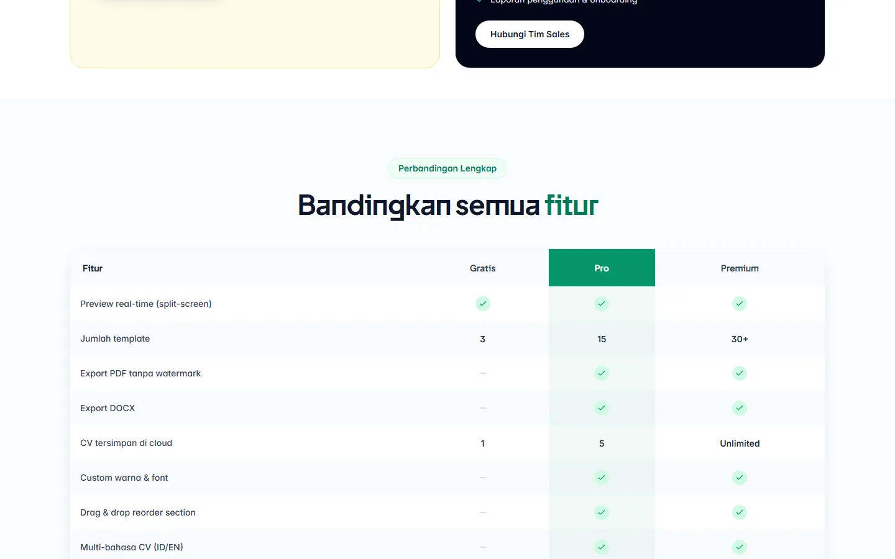The height and width of the screenshot is (559, 895).
Task: Click the Bandingkan semua fitur heading
Action: pos(447,206)
